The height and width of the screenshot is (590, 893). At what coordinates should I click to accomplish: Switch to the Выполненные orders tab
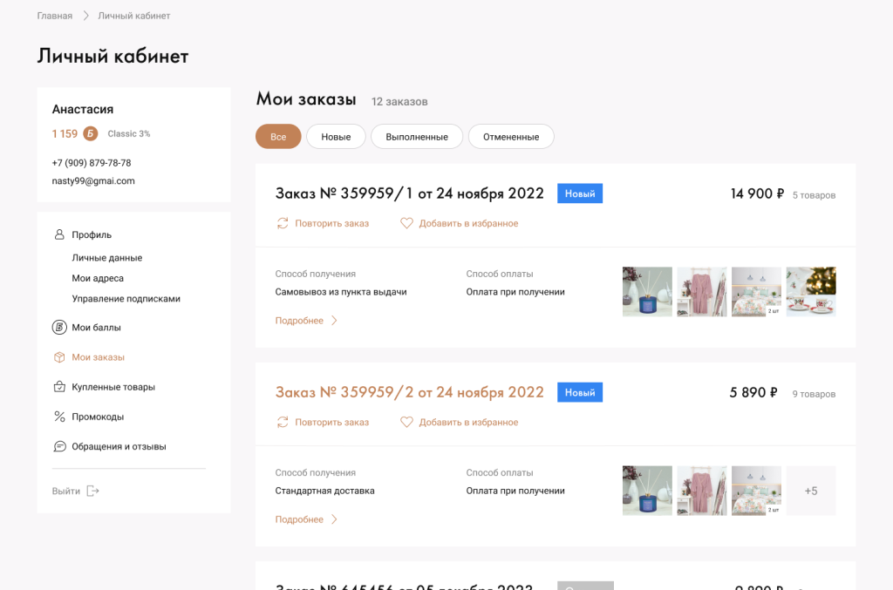coord(417,137)
